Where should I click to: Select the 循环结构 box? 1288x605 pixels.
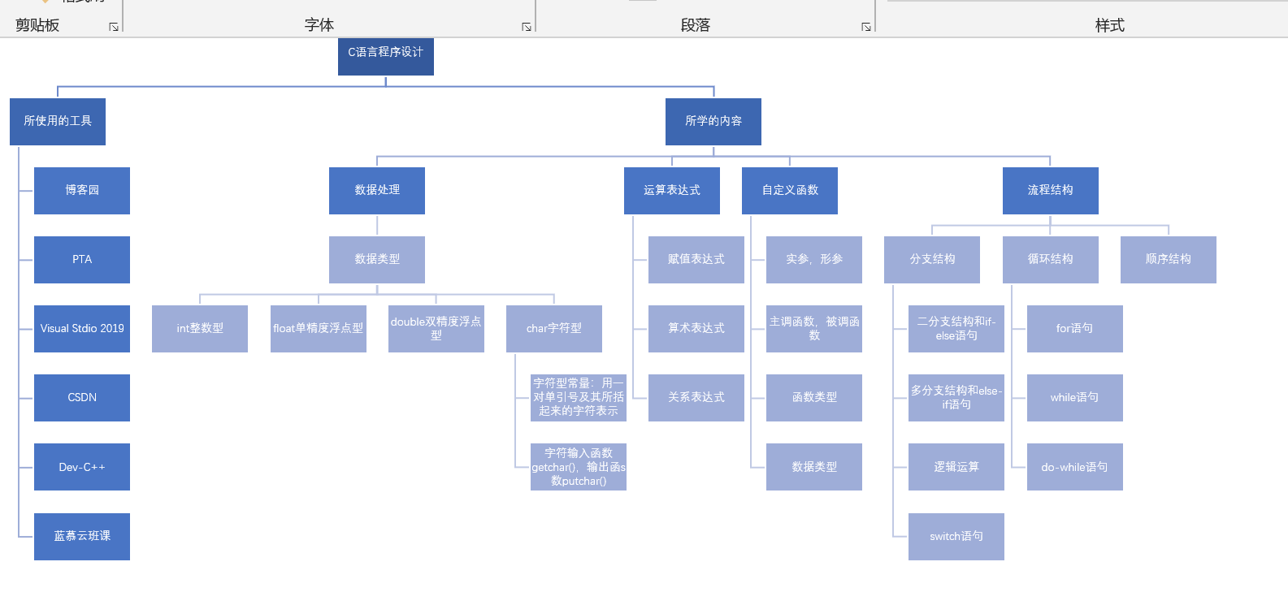(x=1051, y=260)
